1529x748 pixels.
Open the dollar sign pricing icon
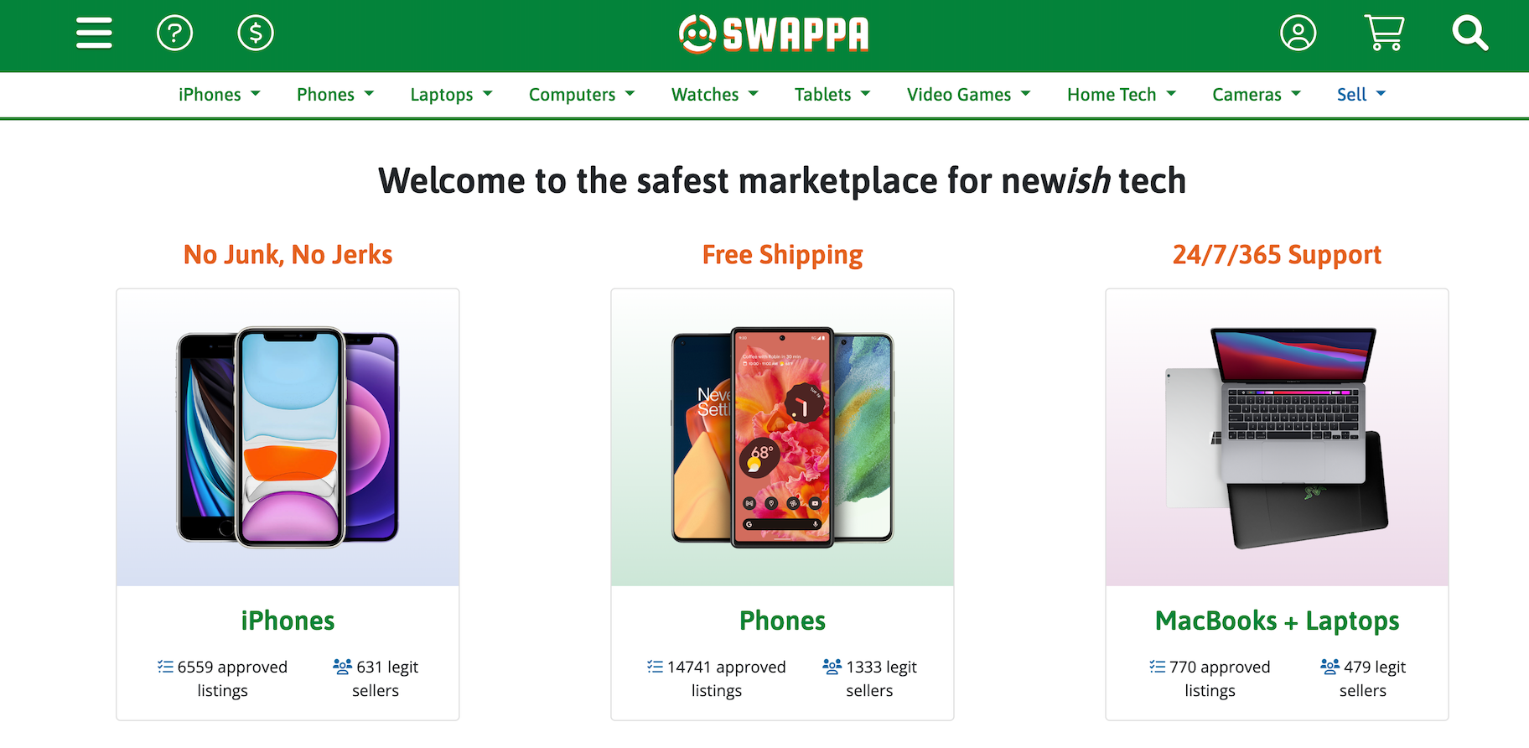[x=256, y=34]
